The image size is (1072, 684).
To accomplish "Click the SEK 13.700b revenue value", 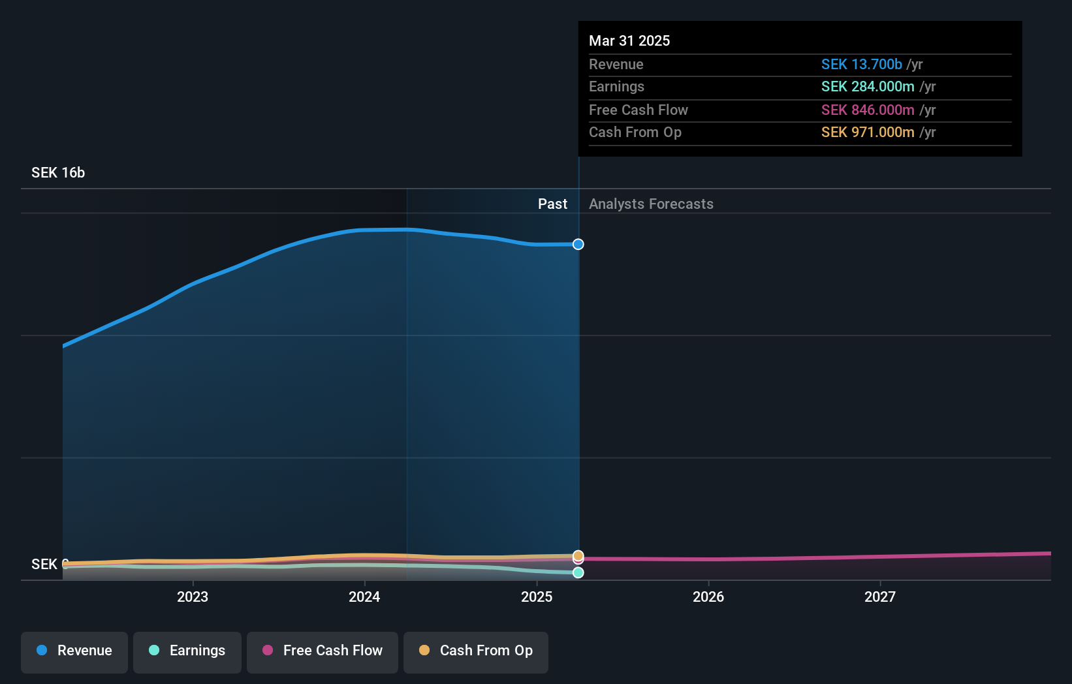I will pyautogui.click(x=862, y=64).
